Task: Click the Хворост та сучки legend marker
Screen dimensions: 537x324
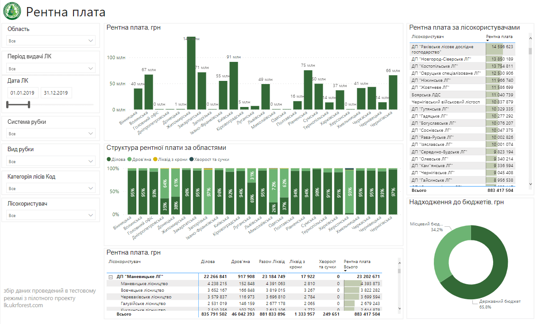Action: (x=191, y=160)
